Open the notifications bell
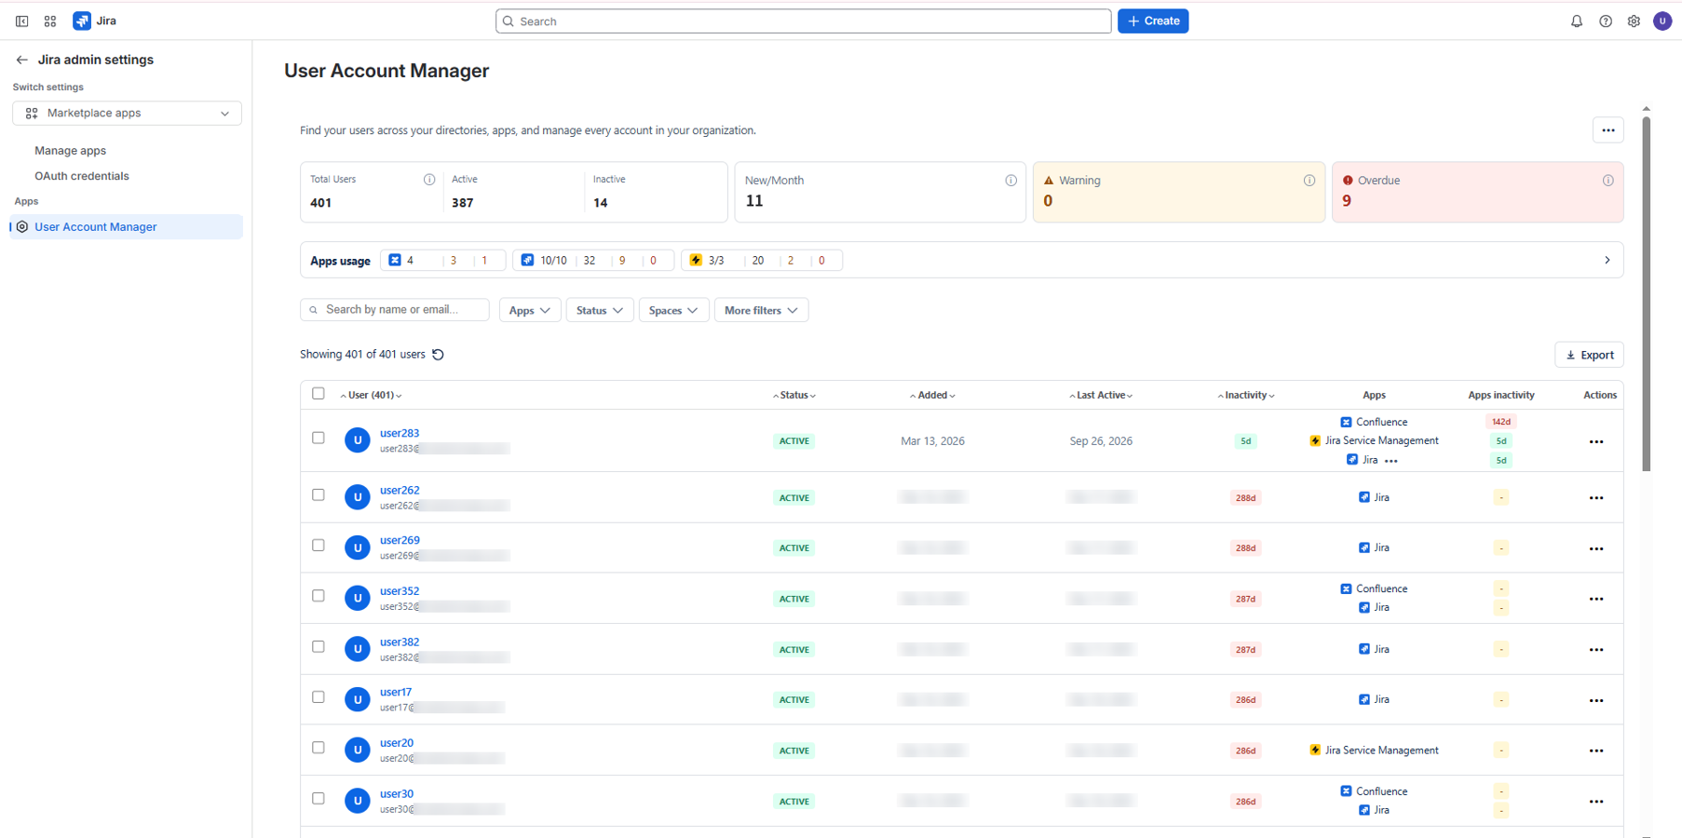This screenshot has width=1682, height=838. (1577, 20)
